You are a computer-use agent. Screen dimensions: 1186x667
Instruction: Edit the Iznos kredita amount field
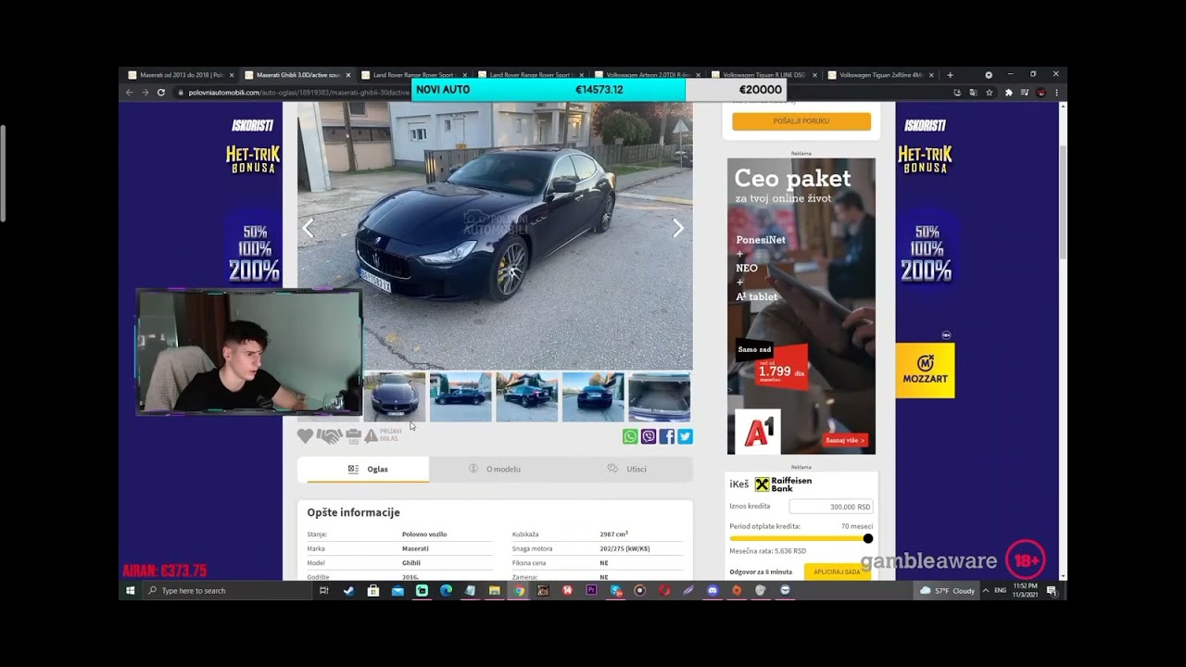[830, 507]
